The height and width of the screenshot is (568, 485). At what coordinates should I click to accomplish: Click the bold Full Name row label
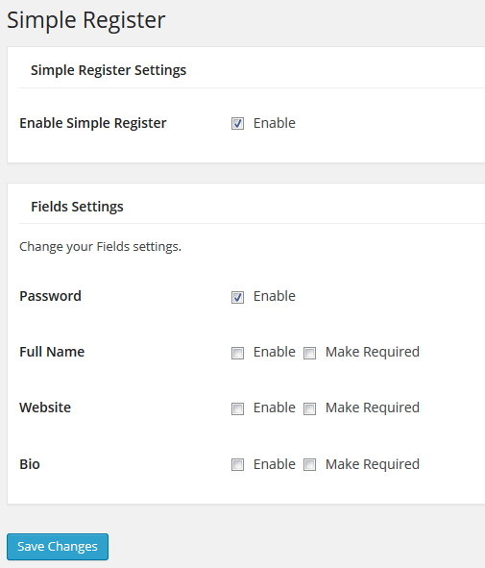[52, 352]
